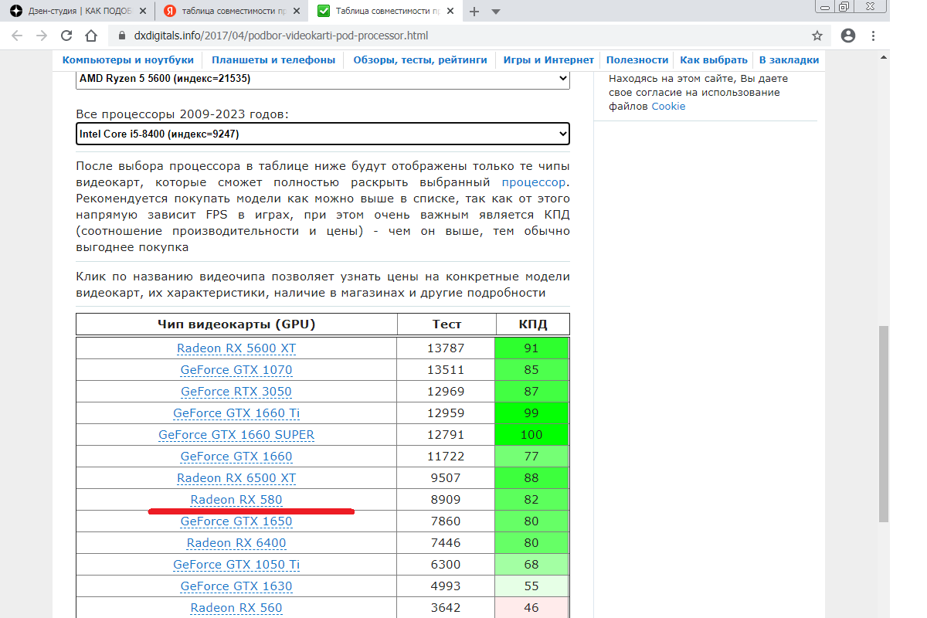Image resolution: width=927 pixels, height=618 pixels.
Task: Open GeForce GTX 1660 link
Action: [236, 457]
